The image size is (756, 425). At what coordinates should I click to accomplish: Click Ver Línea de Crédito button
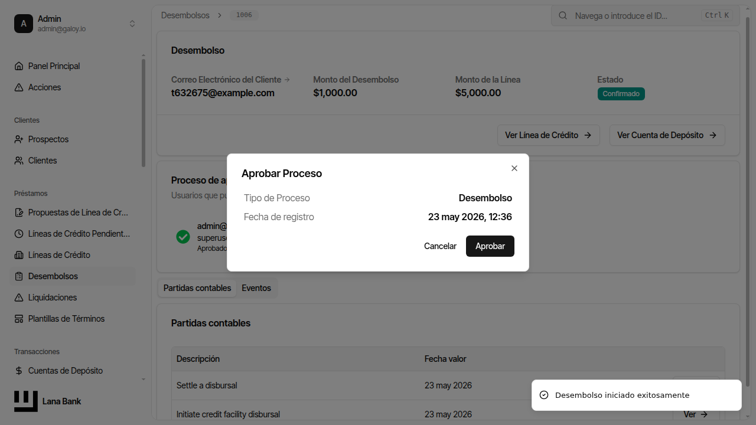pos(549,135)
